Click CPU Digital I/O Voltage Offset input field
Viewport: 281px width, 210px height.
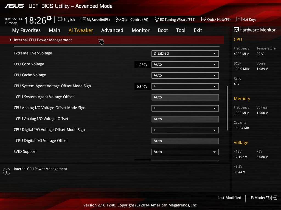(185, 141)
